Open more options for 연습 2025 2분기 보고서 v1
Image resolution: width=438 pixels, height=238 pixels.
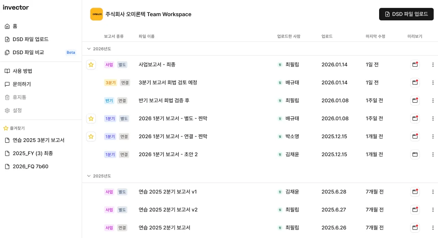[x=433, y=192]
